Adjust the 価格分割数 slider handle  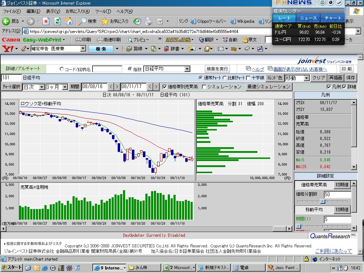coord(322,201)
